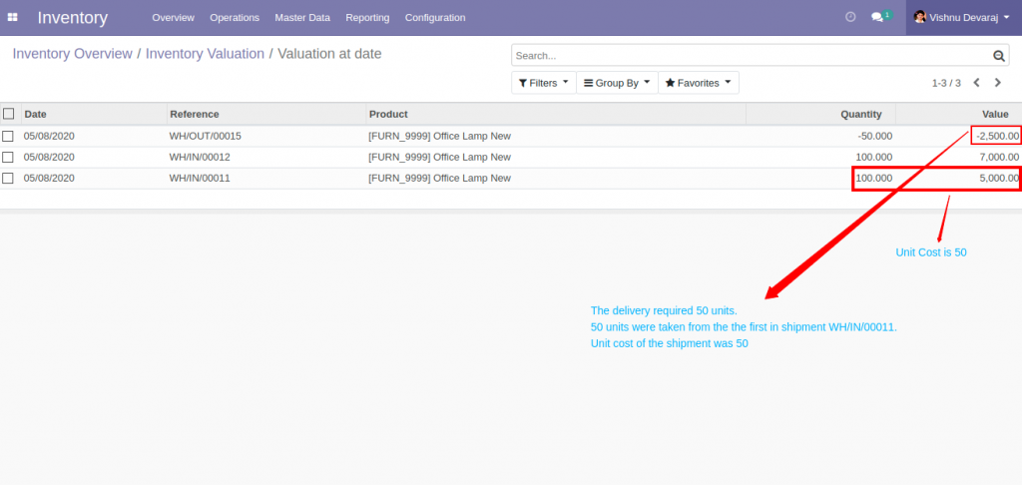This screenshot has height=485, width=1022.
Task: Click the search magnifier icon
Action: (998, 56)
